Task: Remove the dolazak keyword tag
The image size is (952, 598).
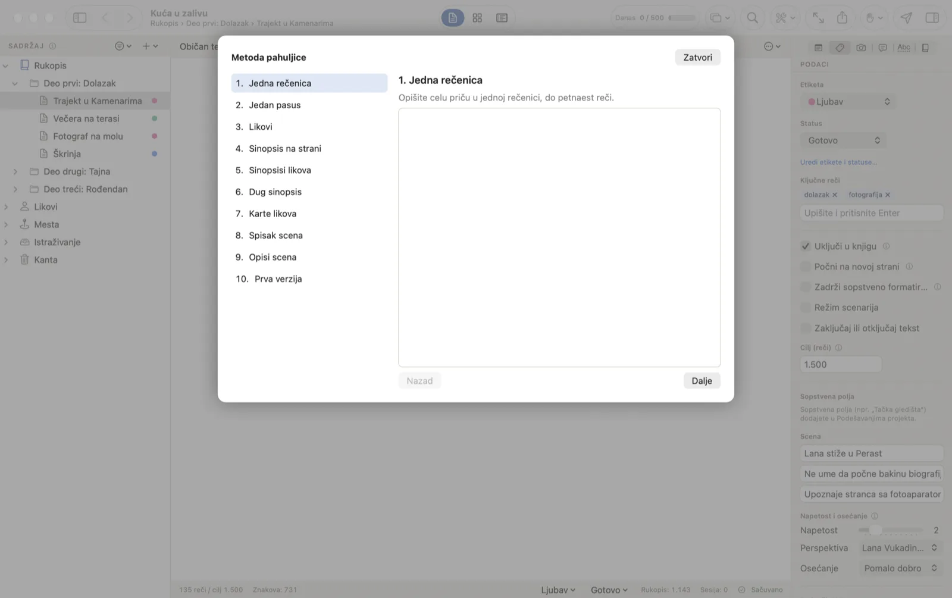Action: coord(834,195)
